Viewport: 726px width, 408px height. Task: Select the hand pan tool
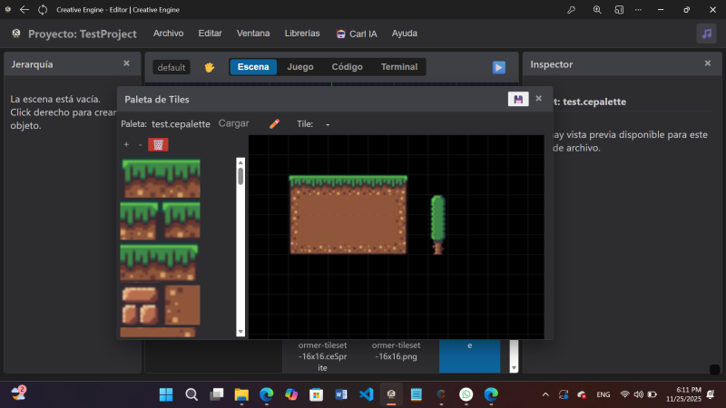(x=210, y=67)
